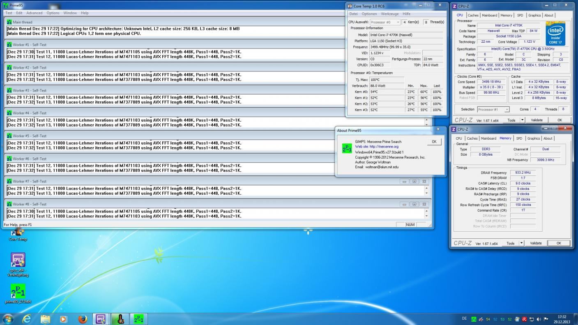Screen dimensions: 578x325
Task: Click Worker #3 Self-Test window icon
Action: pyautogui.click(x=9, y=90)
